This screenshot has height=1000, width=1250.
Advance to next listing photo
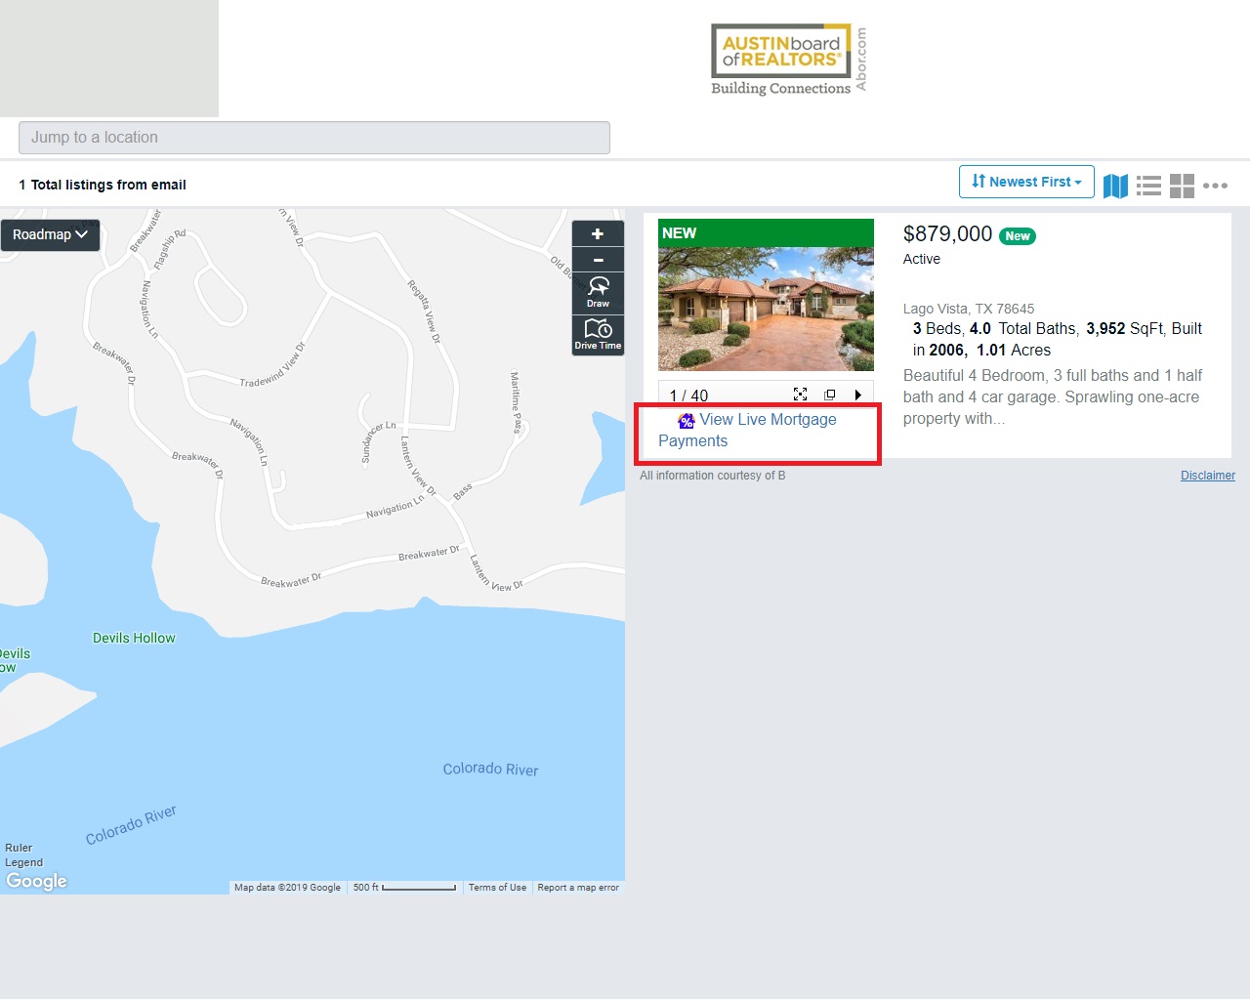tap(857, 395)
